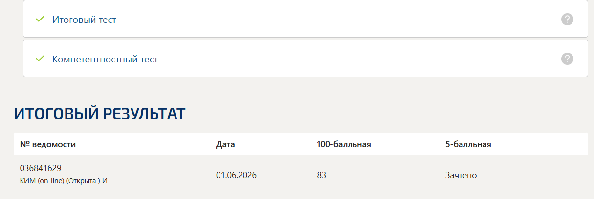The height and width of the screenshot is (199, 594).
Task: Click the green checkmark beside Итоговый тест
Action: pos(40,20)
